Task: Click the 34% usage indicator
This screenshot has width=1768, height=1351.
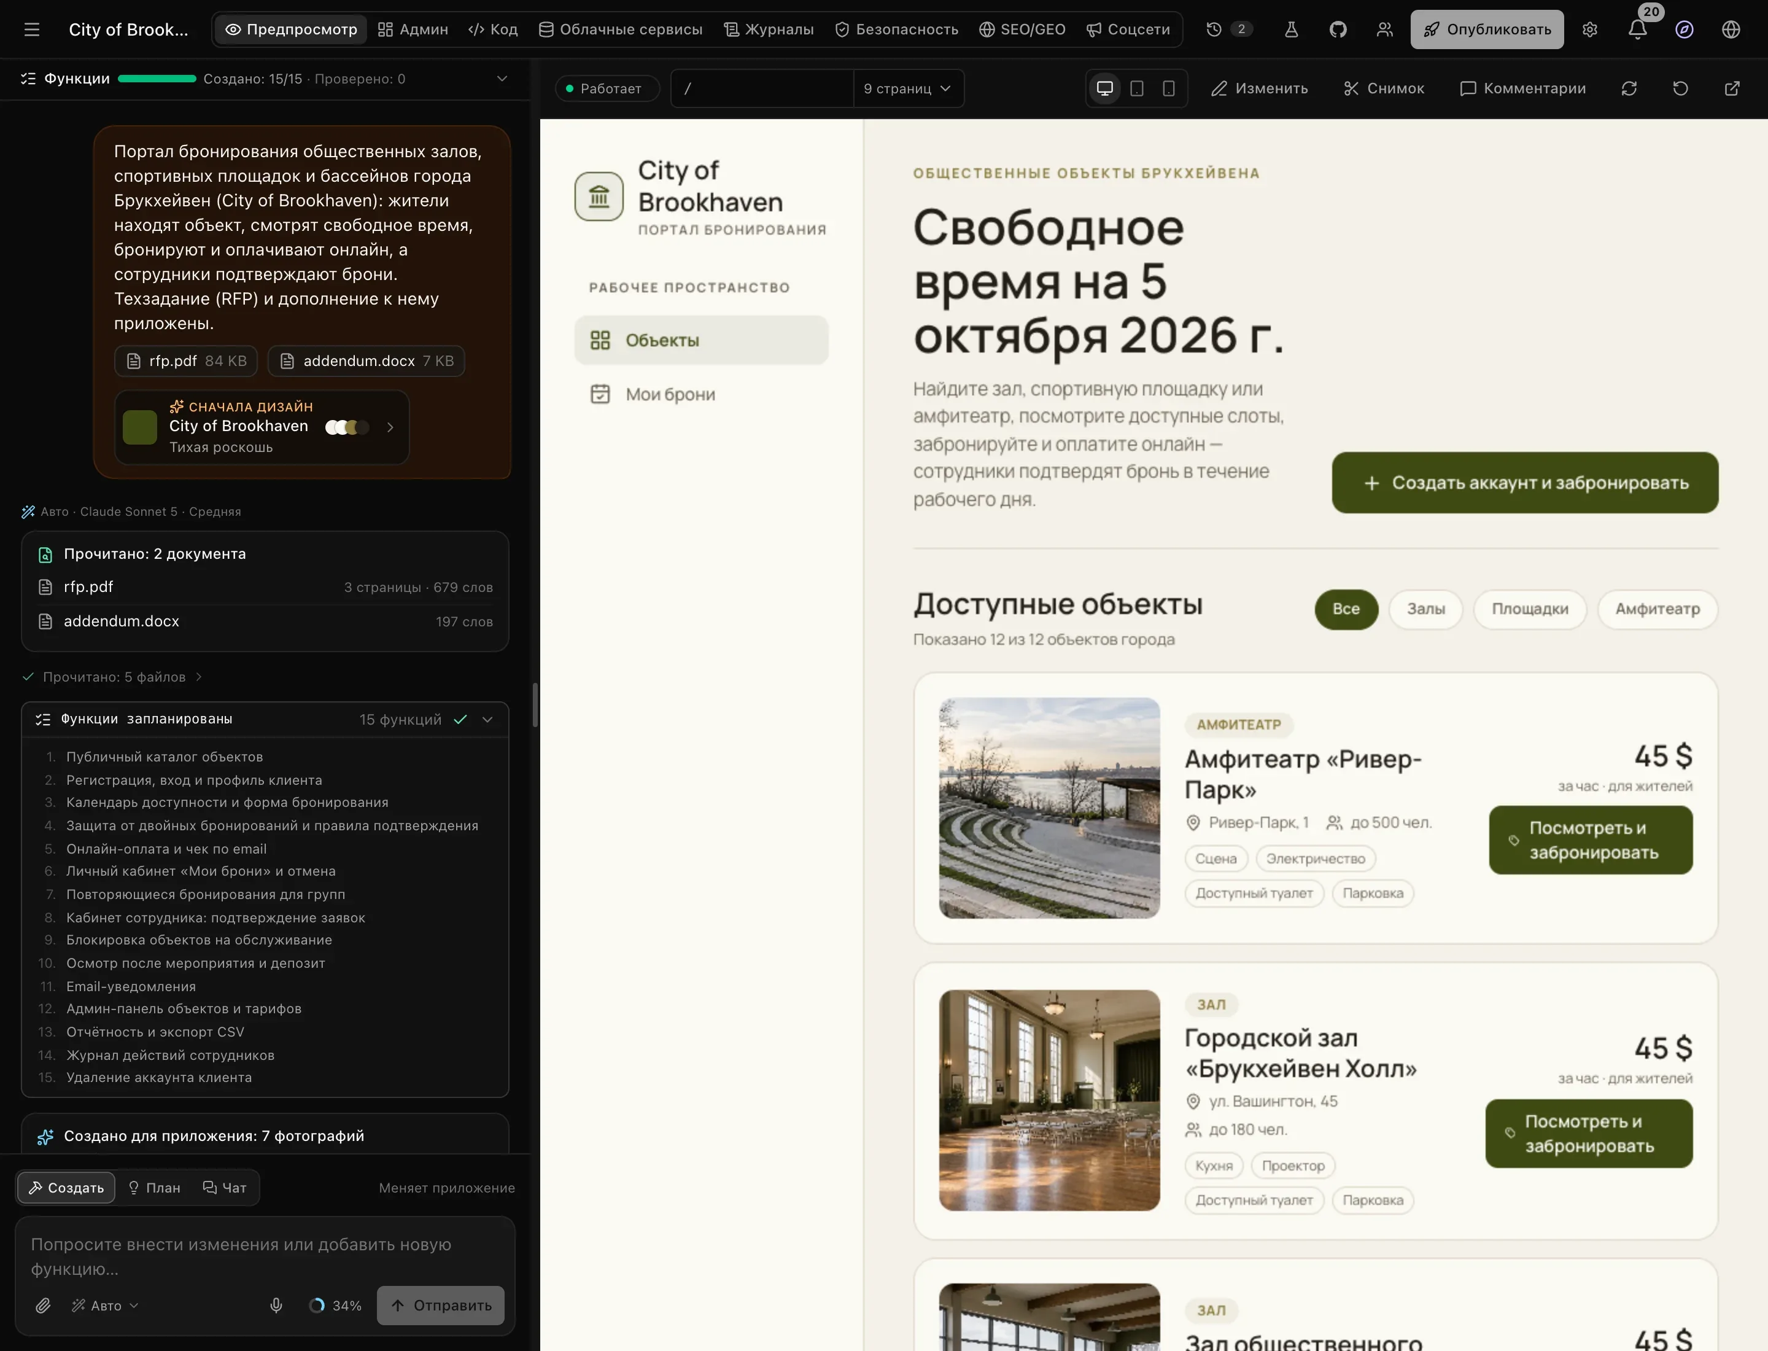Action: pos(335,1305)
